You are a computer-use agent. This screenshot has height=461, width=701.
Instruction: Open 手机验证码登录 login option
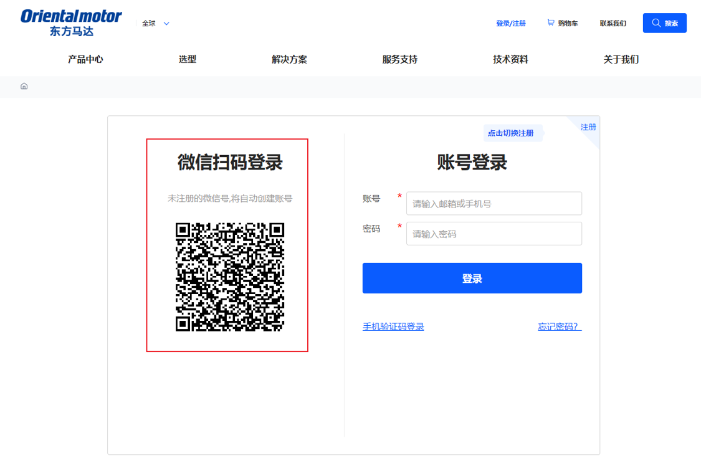[x=393, y=326]
